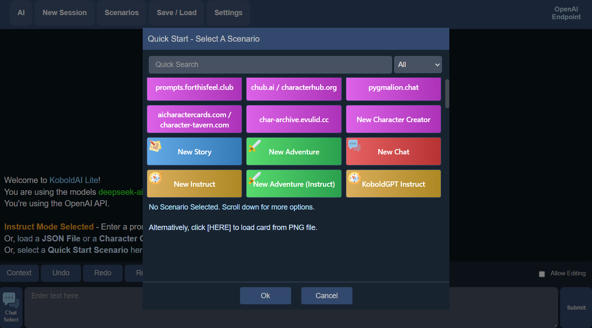Click the sword icon on New Adventure (Instruct)
This screenshot has width=592, height=328.
254,178
